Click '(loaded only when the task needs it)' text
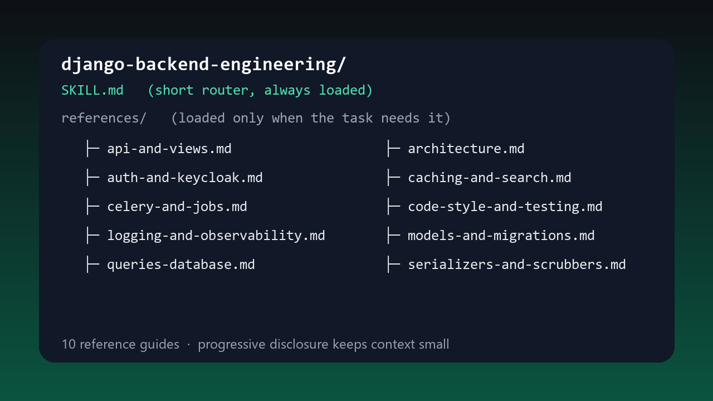Viewport: 713px width, 401px height. [311, 118]
